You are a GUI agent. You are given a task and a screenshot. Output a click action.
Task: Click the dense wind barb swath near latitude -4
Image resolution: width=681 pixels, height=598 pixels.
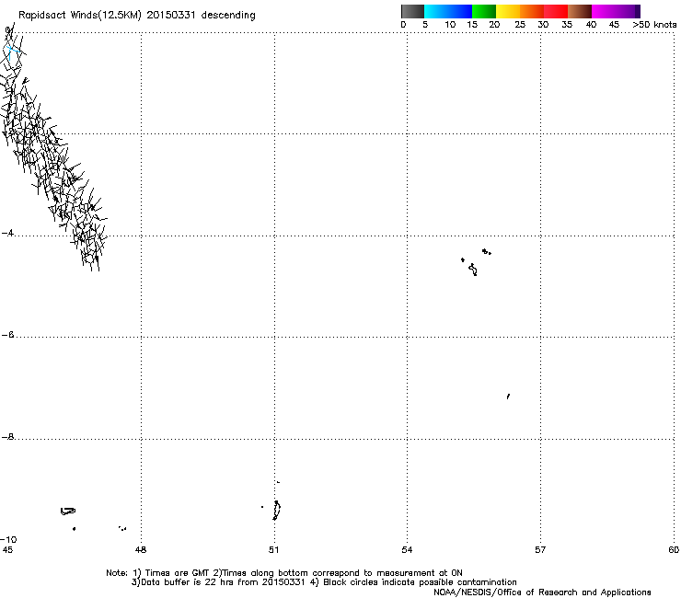pos(89,236)
